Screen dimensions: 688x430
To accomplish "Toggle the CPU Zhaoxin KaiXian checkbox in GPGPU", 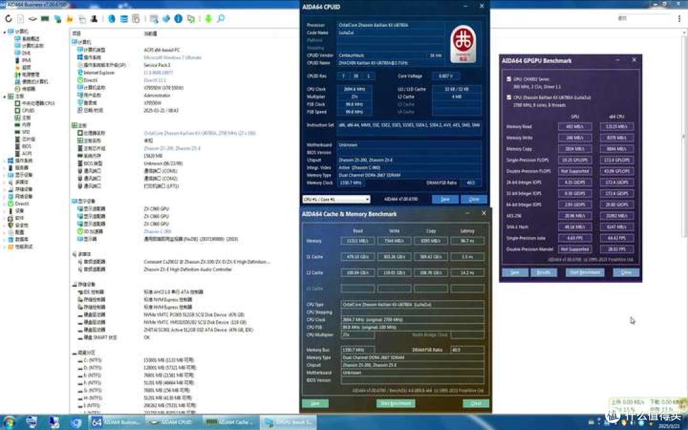I will (508, 97).
